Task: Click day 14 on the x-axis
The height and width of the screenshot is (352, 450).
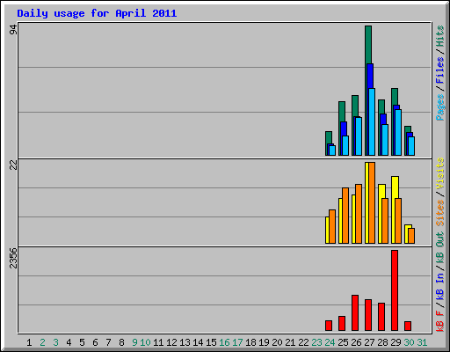Action: coord(198,342)
